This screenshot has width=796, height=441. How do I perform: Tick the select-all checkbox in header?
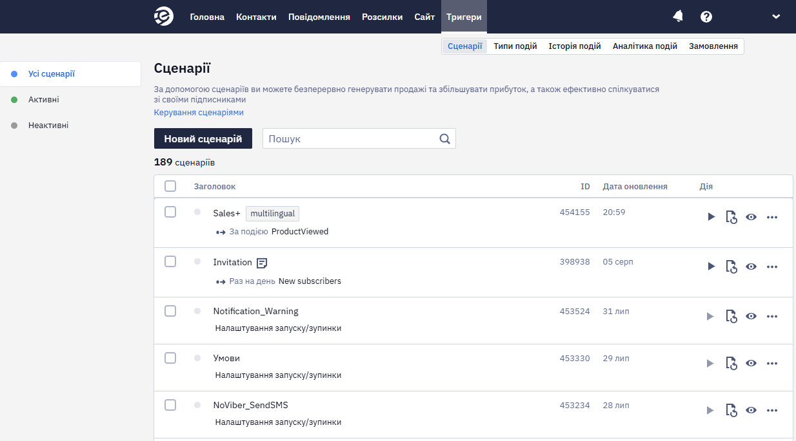pyautogui.click(x=170, y=186)
